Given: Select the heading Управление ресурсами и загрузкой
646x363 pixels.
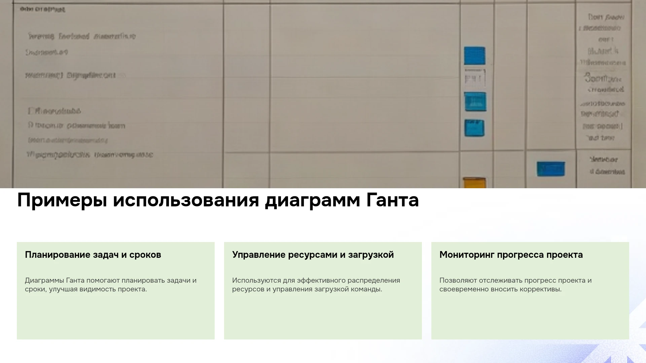Looking at the screenshot, I should point(313,255).
